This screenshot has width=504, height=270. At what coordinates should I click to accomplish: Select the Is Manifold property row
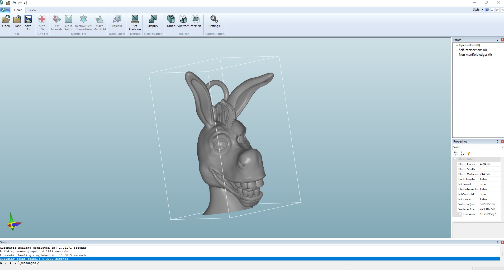(479, 194)
